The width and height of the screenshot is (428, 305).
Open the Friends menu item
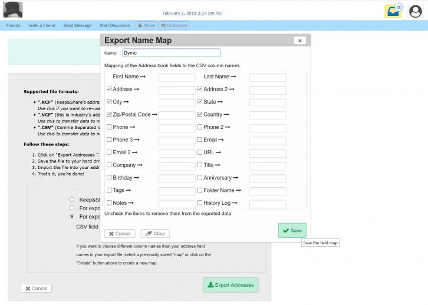(x=13, y=25)
